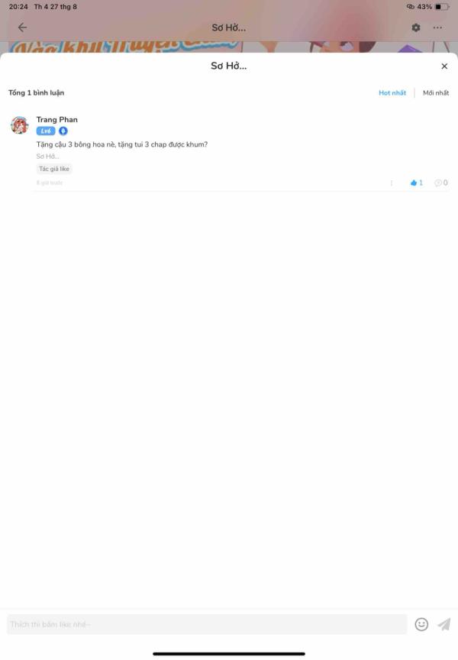The width and height of the screenshot is (458, 660).
Task: Switch to the Mới nhất sorting tab
Action: pos(436,92)
